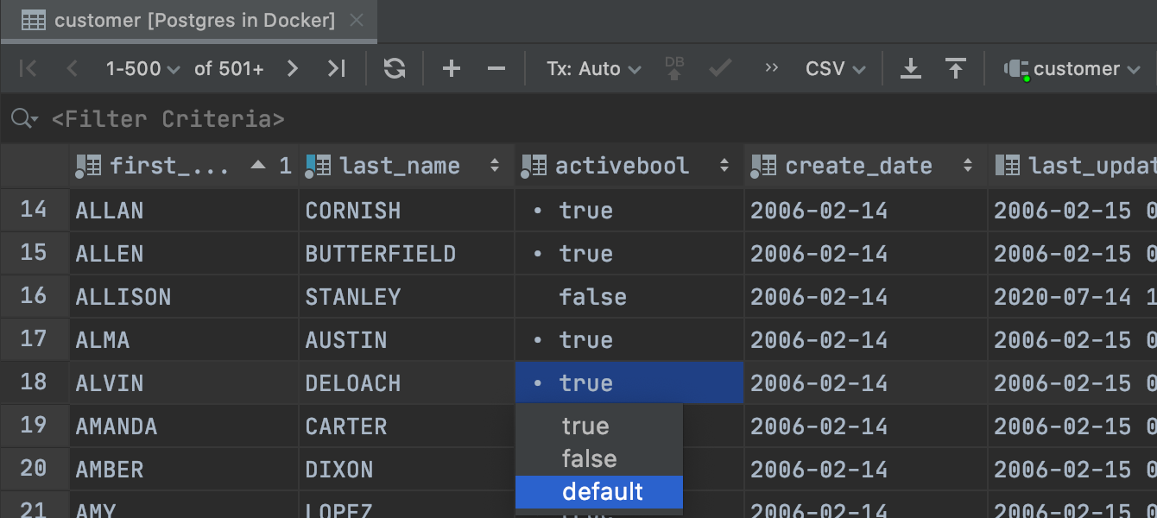Go to next page arrow
The image size is (1157, 518).
[293, 69]
